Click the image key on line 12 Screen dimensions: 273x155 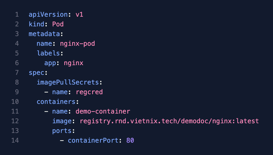click(x=62, y=121)
